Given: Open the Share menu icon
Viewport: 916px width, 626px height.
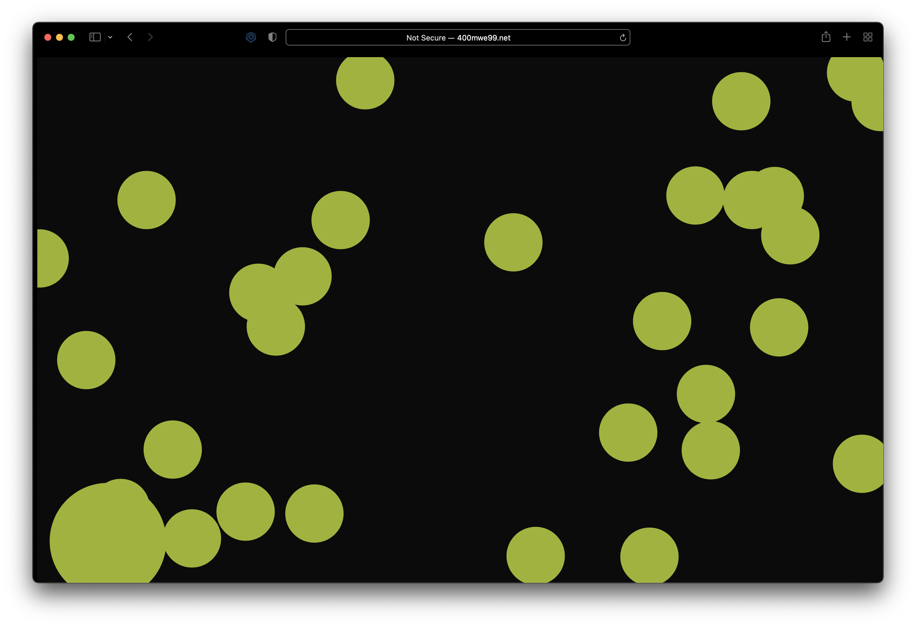Looking at the screenshot, I should click(x=826, y=37).
